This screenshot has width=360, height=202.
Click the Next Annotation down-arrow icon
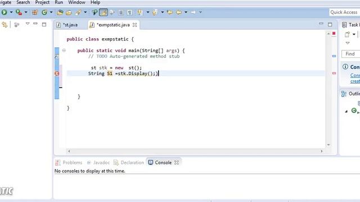139,12
